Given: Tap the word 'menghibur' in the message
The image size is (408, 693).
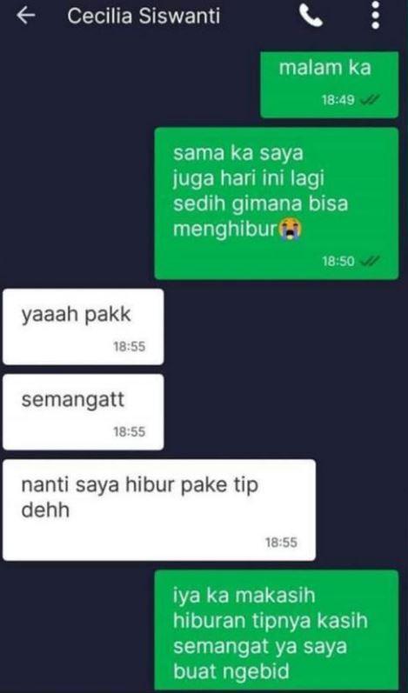Looking at the screenshot, I should click(x=225, y=230).
